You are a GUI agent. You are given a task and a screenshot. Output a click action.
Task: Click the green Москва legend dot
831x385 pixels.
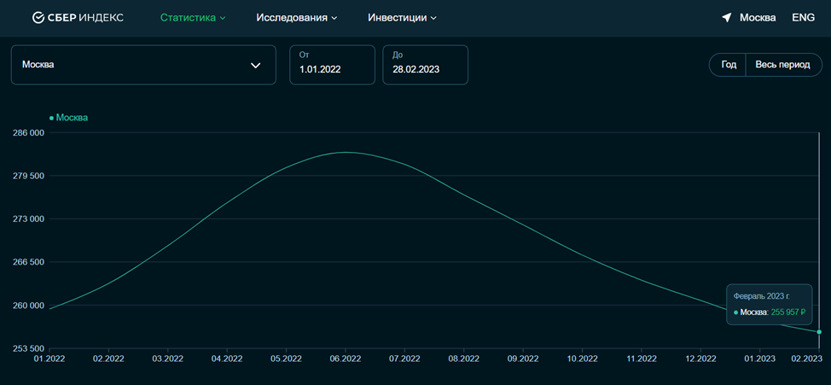51,119
